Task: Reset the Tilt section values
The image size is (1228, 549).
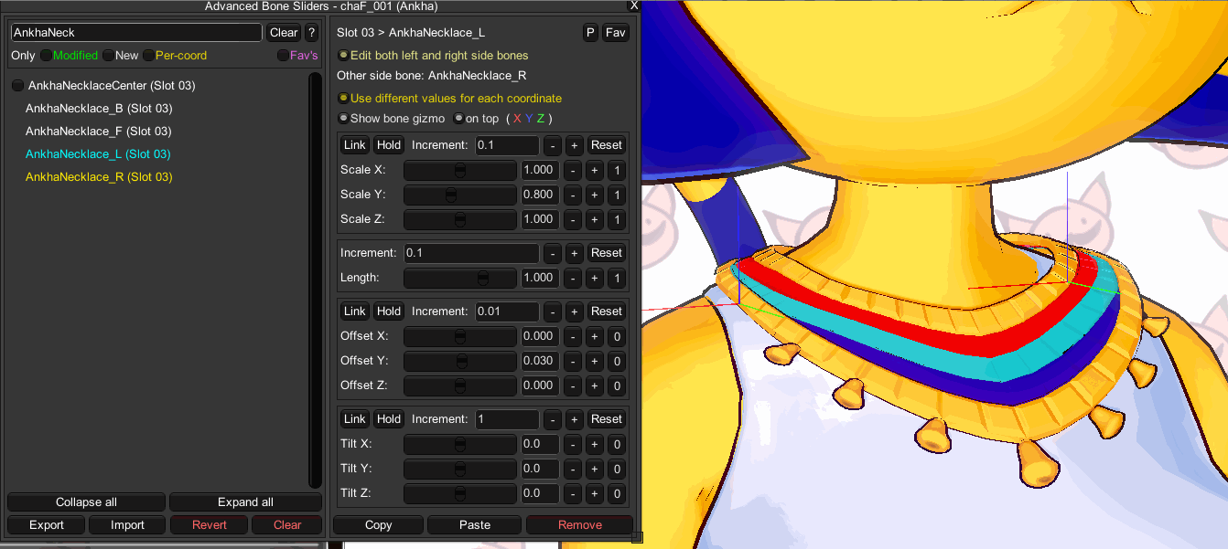Action: 606,419
